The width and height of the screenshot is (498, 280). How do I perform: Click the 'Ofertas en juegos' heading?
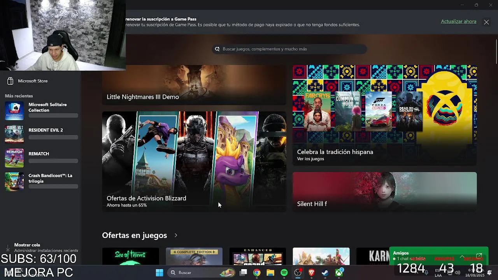(134, 235)
